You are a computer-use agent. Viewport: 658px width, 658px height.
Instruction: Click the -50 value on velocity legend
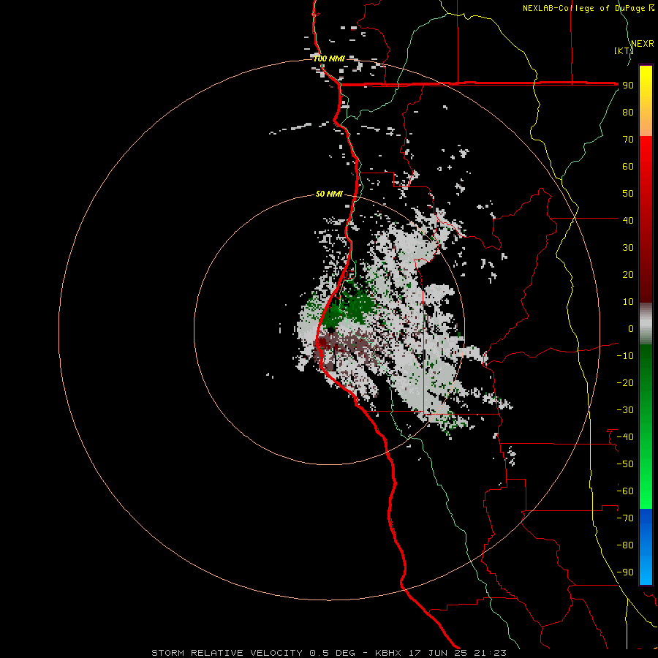625,464
